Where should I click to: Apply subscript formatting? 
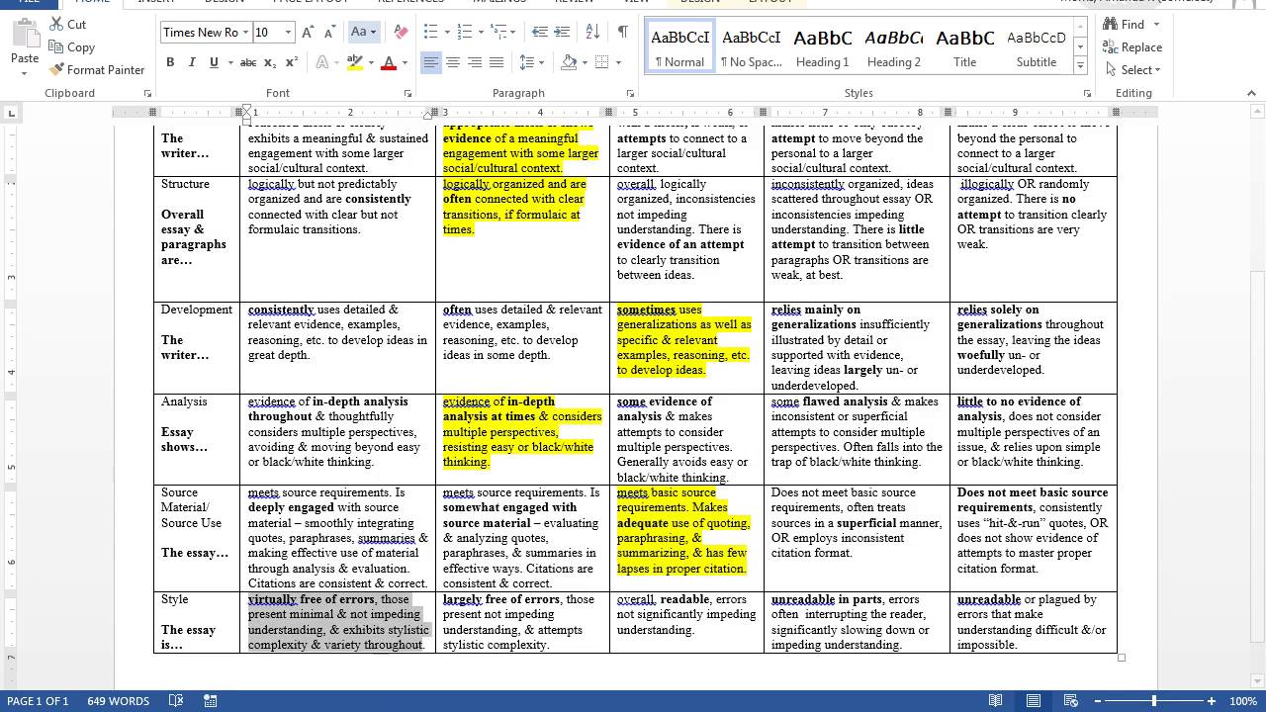pyautogui.click(x=270, y=62)
